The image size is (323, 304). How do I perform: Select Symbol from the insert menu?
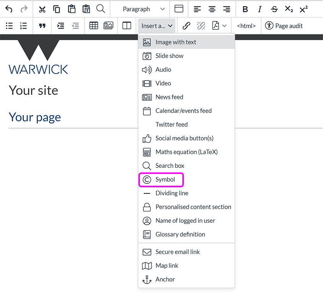pyautogui.click(x=165, y=179)
